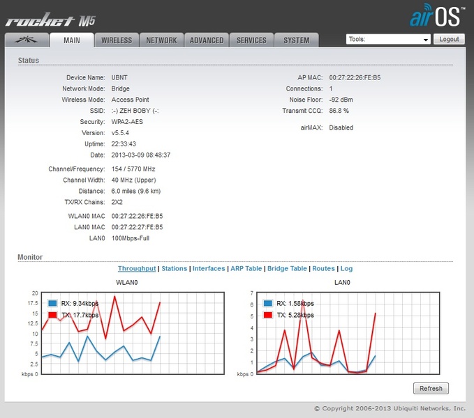Go to the ADVANCED tab
474x418 pixels.
(207, 40)
